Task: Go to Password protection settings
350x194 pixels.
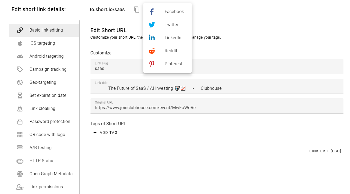Action: click(x=50, y=122)
